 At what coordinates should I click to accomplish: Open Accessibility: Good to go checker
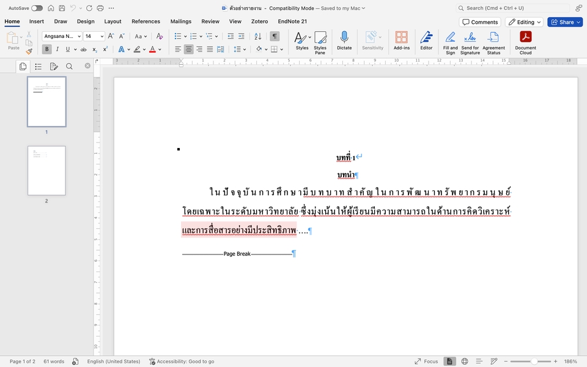pos(182,361)
